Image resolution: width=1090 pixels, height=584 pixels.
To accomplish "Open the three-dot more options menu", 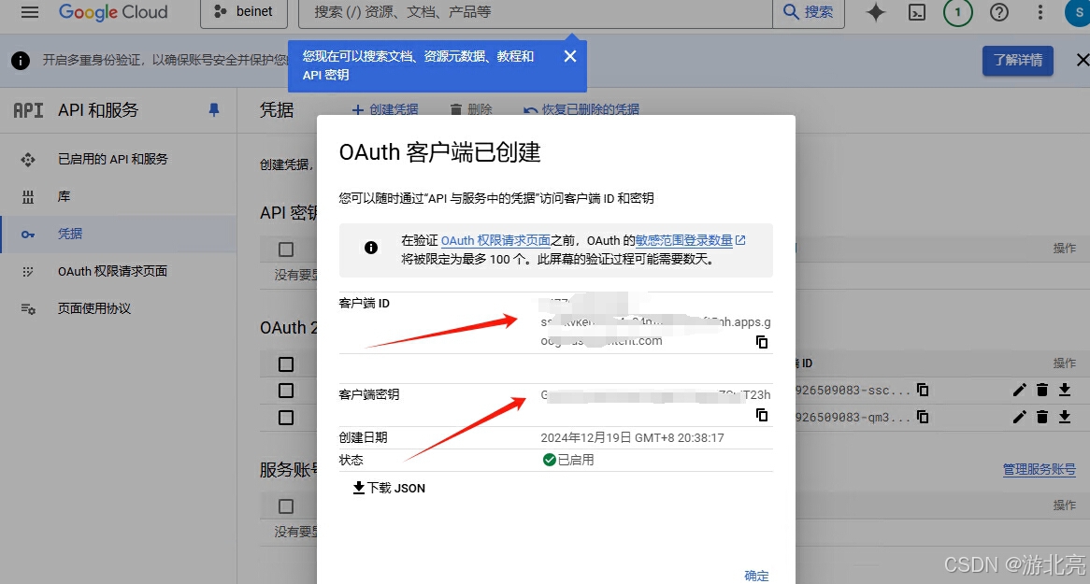I will coord(1040,12).
